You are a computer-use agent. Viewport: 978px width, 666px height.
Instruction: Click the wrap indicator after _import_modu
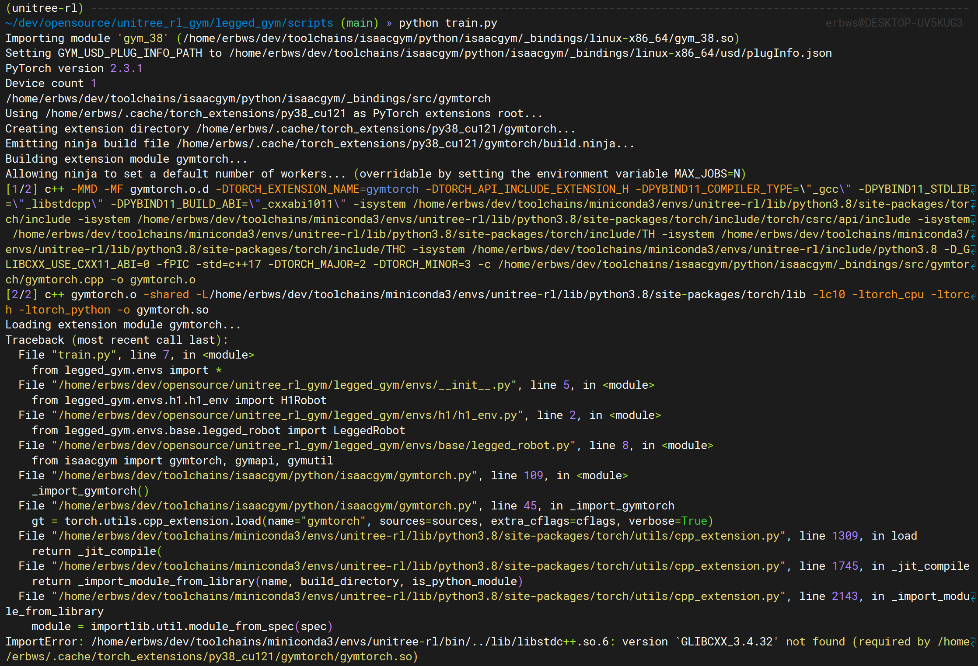click(x=973, y=597)
